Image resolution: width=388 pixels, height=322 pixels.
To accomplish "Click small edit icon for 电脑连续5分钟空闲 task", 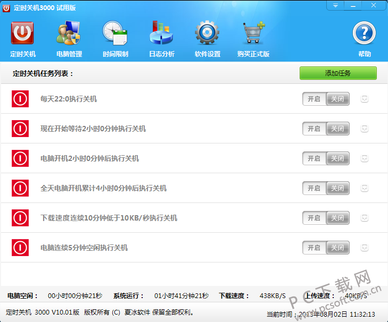I will (364, 248).
